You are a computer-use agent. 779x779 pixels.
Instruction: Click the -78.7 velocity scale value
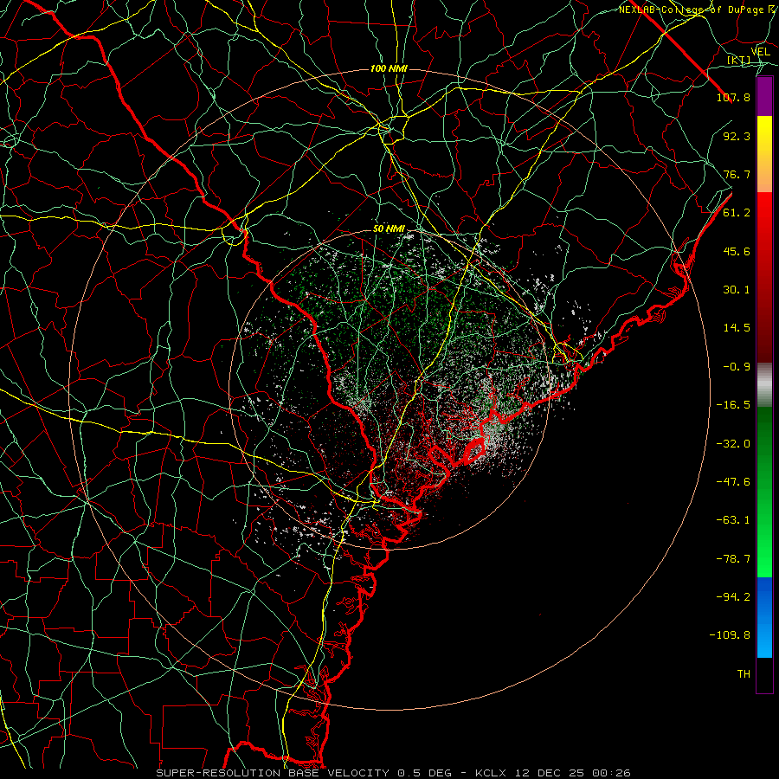(733, 559)
